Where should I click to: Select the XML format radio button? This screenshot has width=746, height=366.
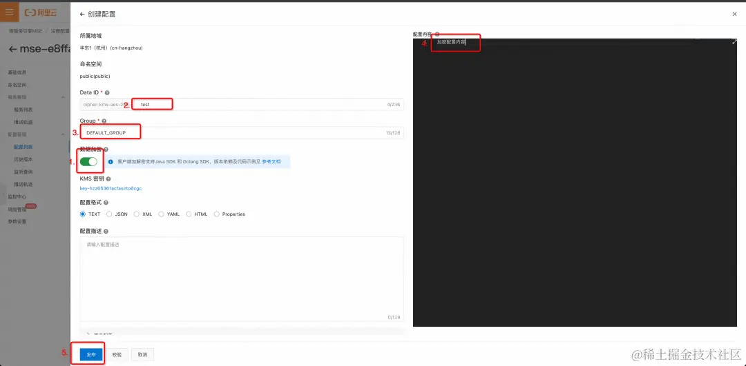point(137,214)
